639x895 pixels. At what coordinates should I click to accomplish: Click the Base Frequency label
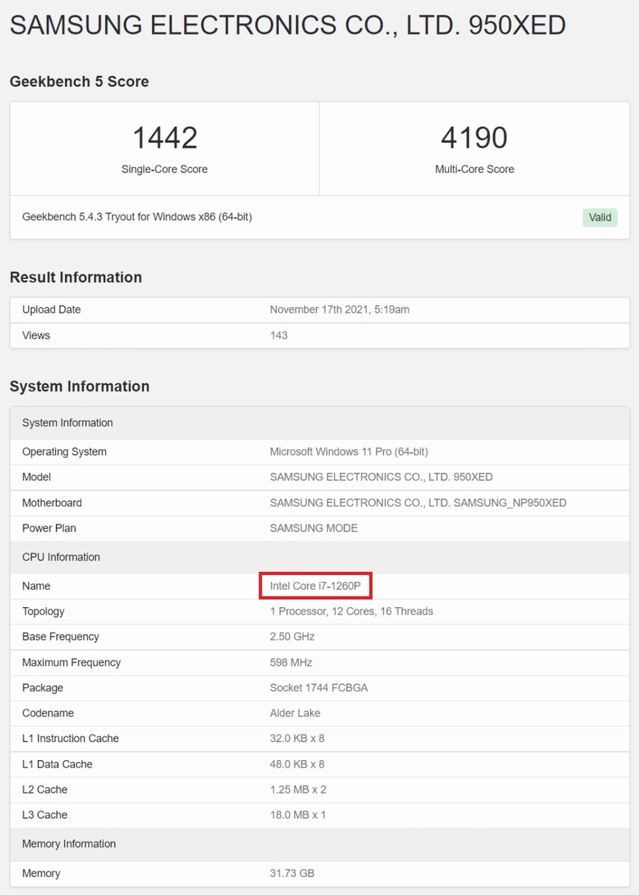60,637
